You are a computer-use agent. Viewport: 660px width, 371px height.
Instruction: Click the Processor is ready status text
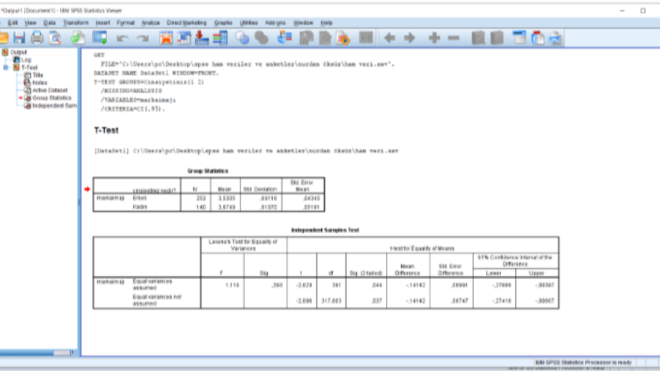[583, 362]
